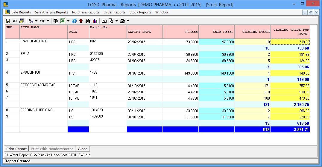
Task: Restore the inner Stock Report window
Action: tap(311, 13)
